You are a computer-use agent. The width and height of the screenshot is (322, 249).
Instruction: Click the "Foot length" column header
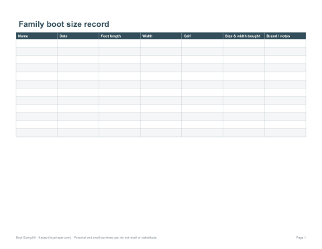[119, 36]
